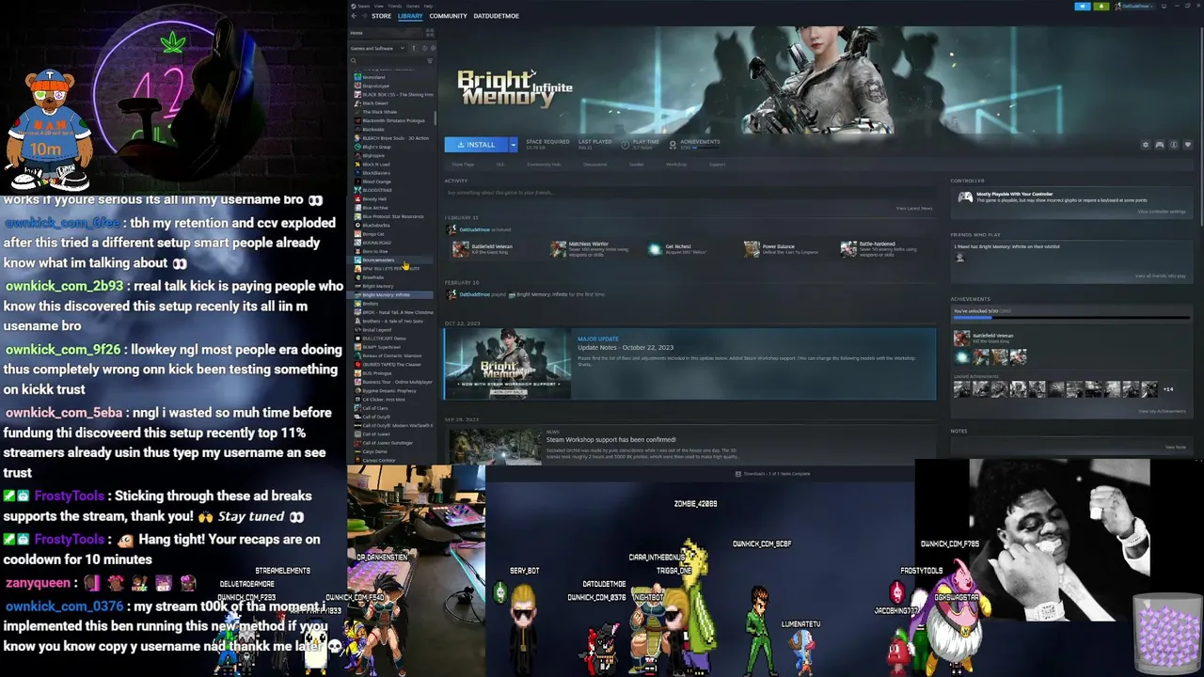Open the friend avatar under Friends Who Play

[959, 257]
